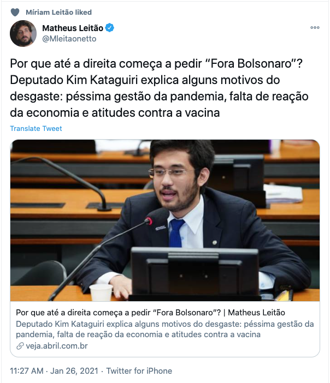Screen dimensions: 330x383
Task: Click the blue verified badge next to Matheus Leitão
Action: 110,28
